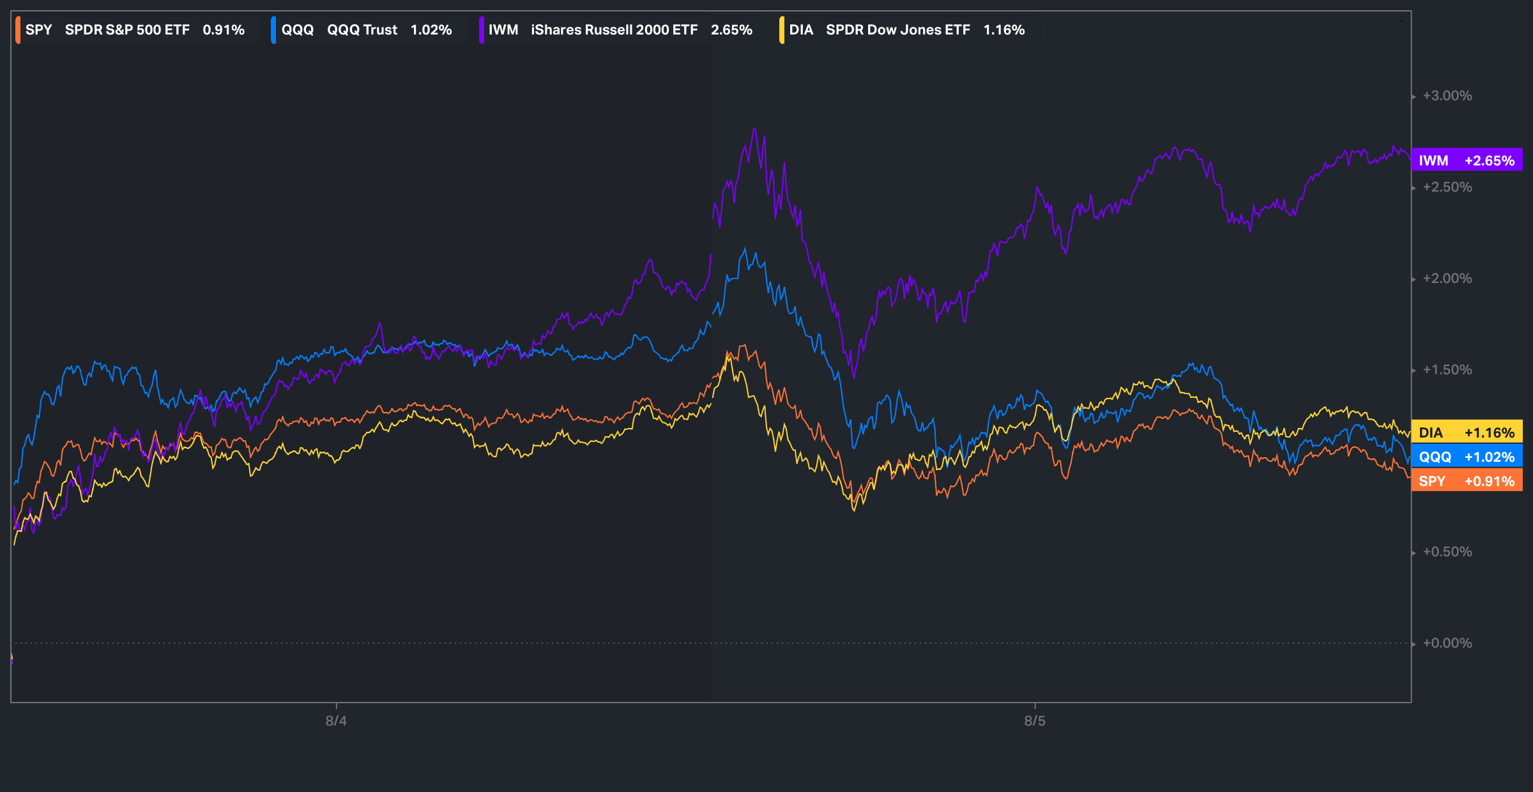Click the purple IWM legend color bar
Screen dimensions: 1533x792
pyautogui.click(x=482, y=30)
